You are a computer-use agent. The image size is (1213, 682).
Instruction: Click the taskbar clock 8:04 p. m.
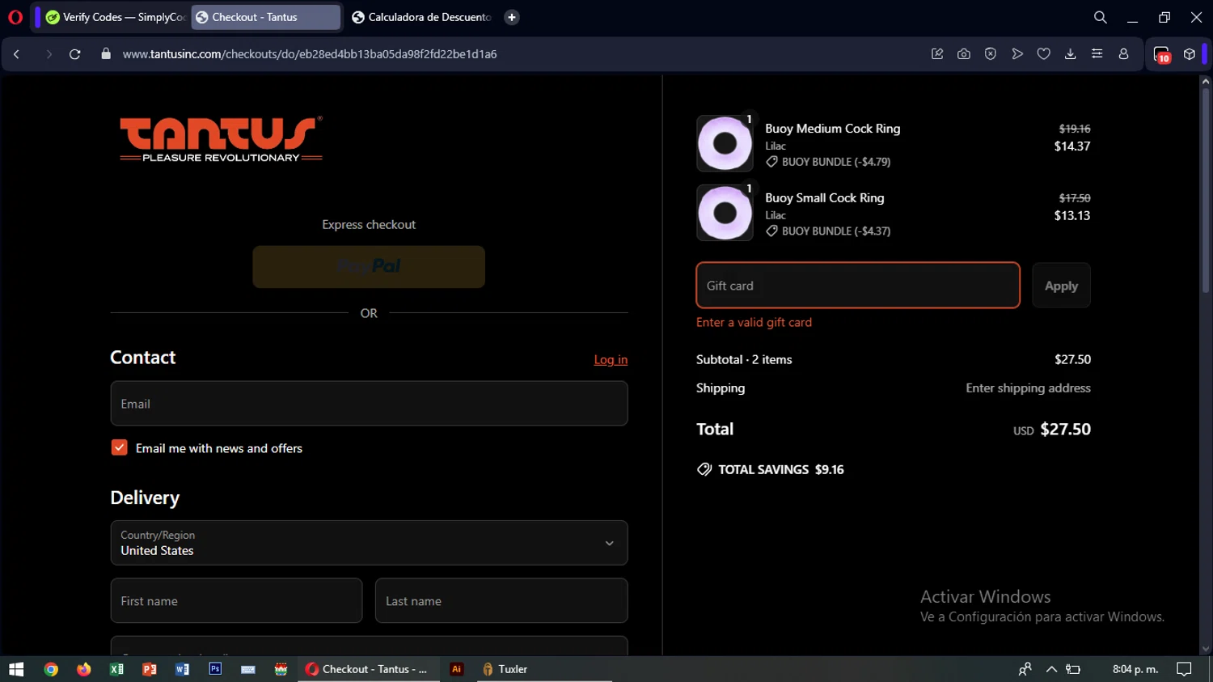tap(1135, 669)
